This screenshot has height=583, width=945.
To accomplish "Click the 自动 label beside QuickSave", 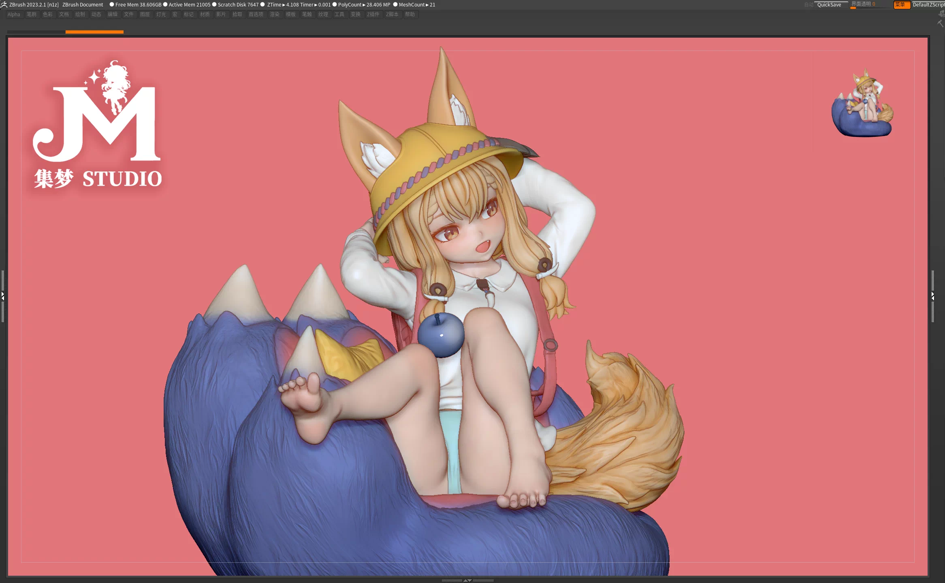I will click(x=808, y=5).
